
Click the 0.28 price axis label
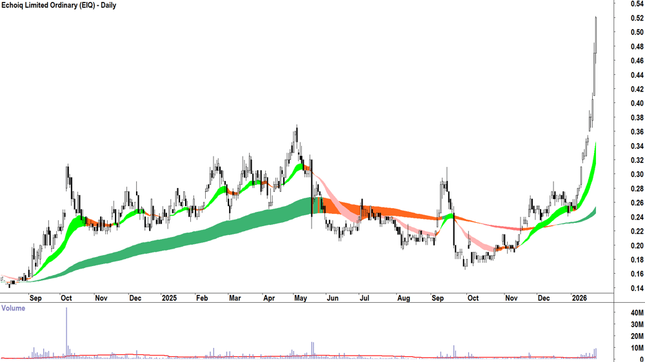637,189
